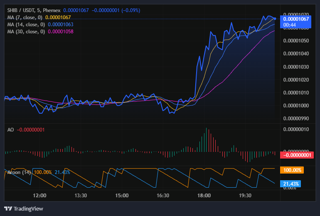
Task: Select the 15:00 time axis label
Action: [122, 196]
